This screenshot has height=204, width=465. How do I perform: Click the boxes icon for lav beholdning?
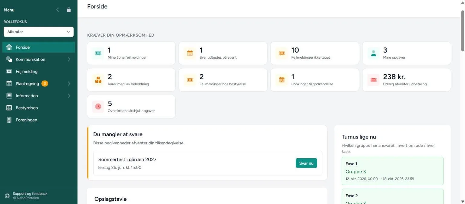(98, 80)
